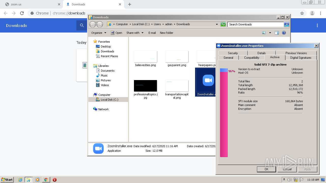Open Music library
326x183 pixels.
tap(104, 75)
